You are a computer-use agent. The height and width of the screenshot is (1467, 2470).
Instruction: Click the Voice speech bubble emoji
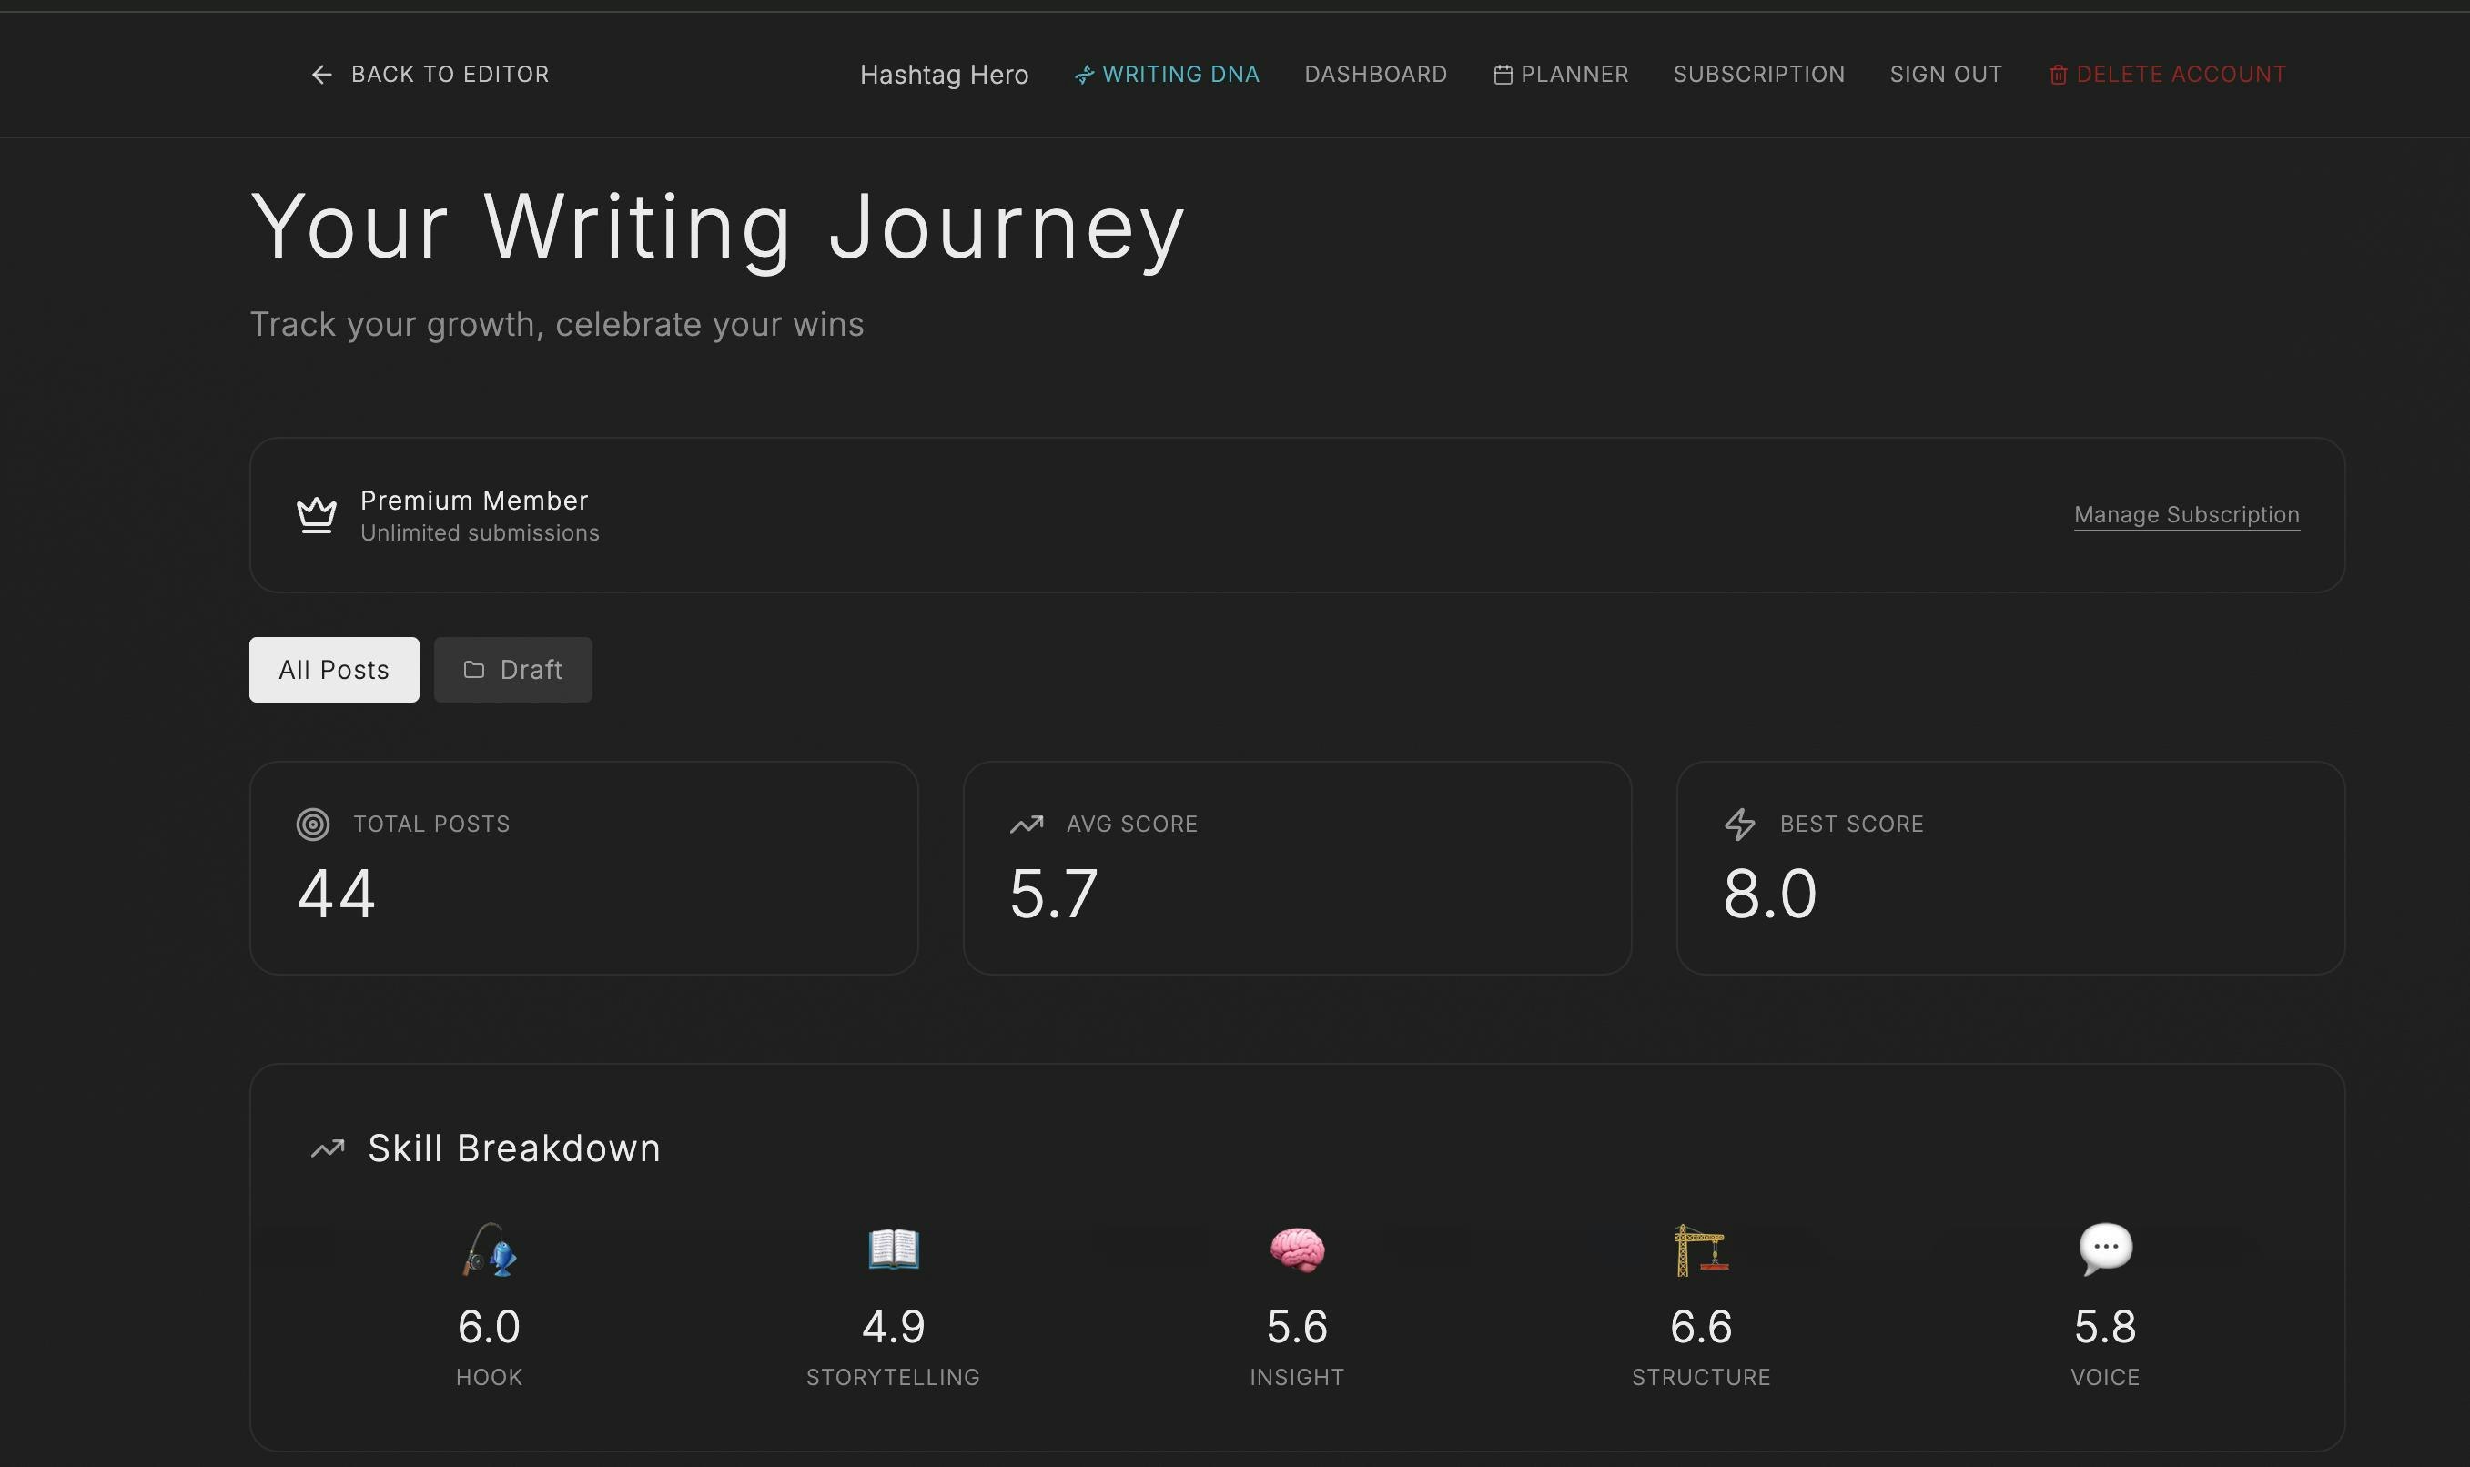click(x=2105, y=1249)
